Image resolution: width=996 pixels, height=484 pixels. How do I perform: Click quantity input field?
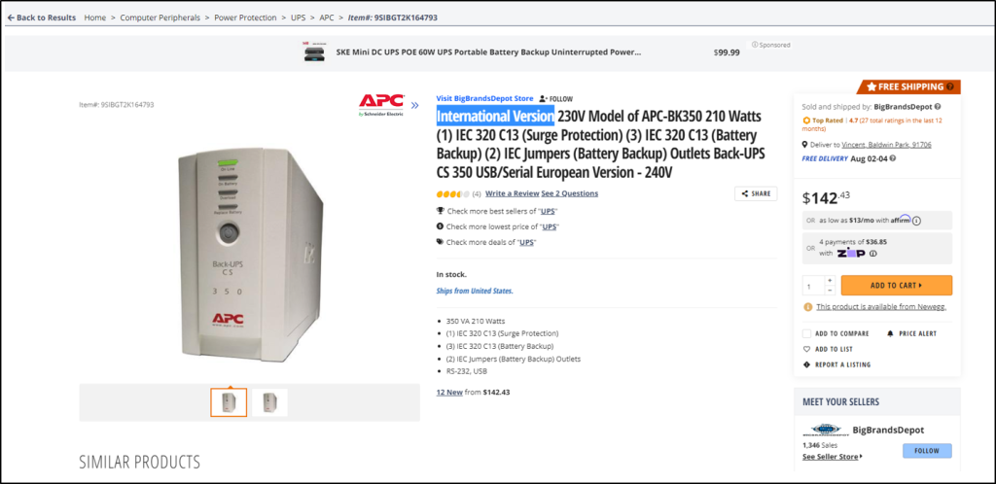(813, 286)
